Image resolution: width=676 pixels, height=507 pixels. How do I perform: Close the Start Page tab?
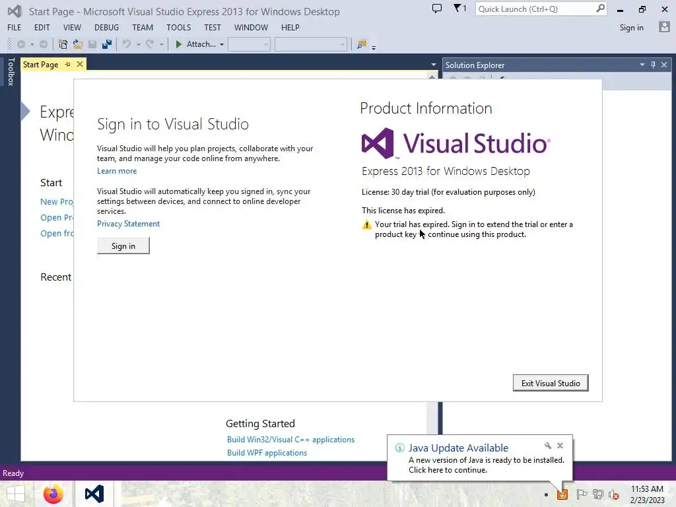(80, 64)
